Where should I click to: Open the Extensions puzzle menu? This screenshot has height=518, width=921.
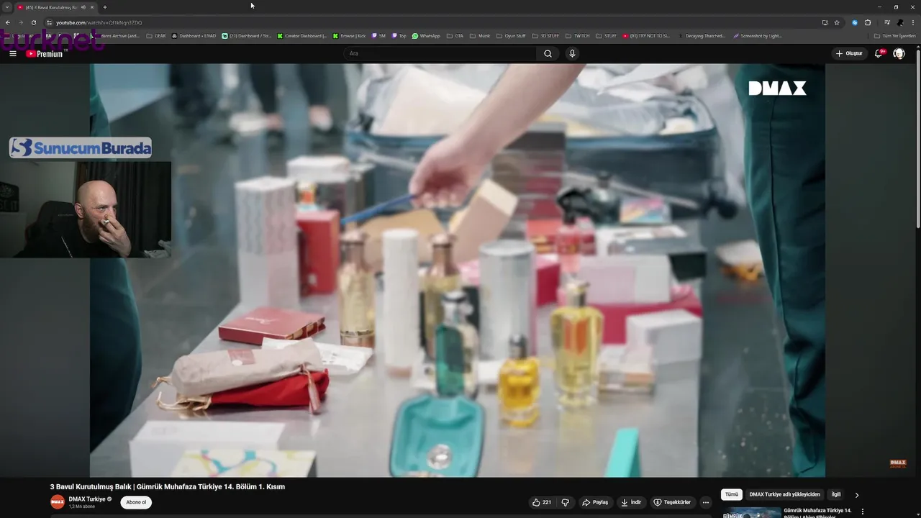click(868, 22)
